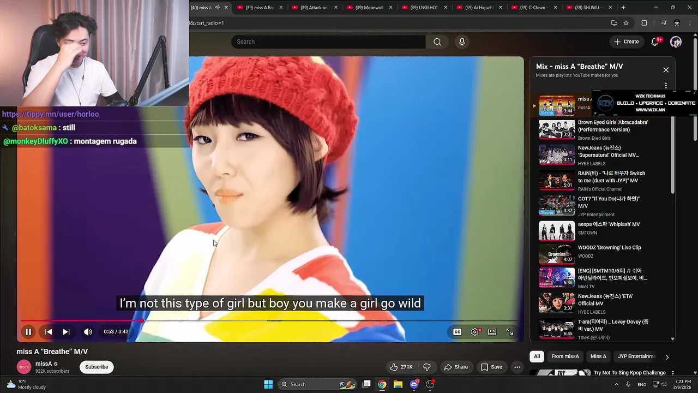Pause the miss A video
Screen dimensions: 698x393
(x=28, y=332)
